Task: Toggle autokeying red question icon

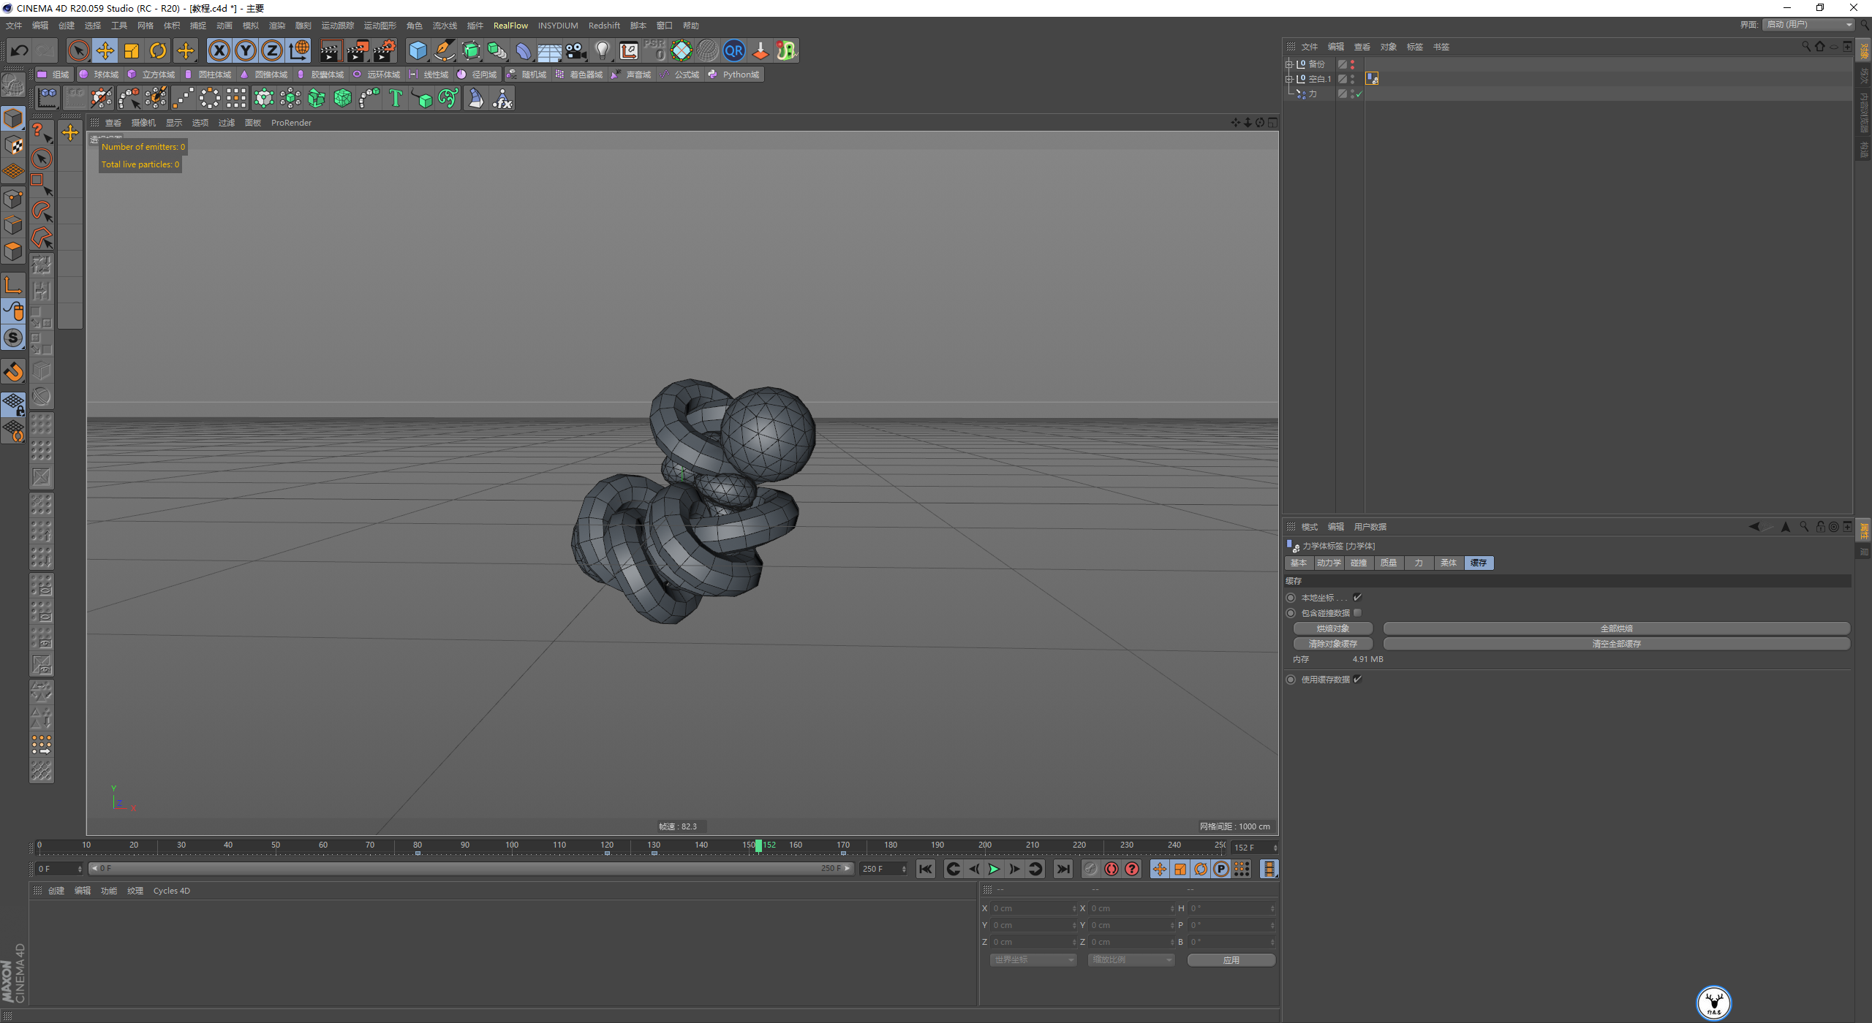Action: click(x=1132, y=869)
